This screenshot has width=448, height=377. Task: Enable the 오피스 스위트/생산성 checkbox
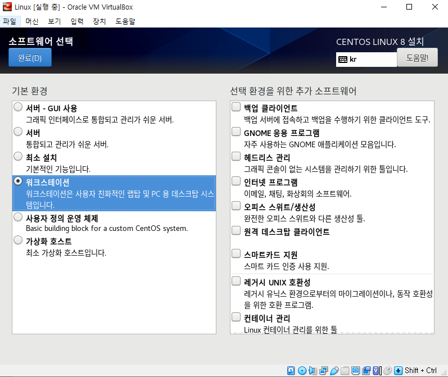click(236, 206)
